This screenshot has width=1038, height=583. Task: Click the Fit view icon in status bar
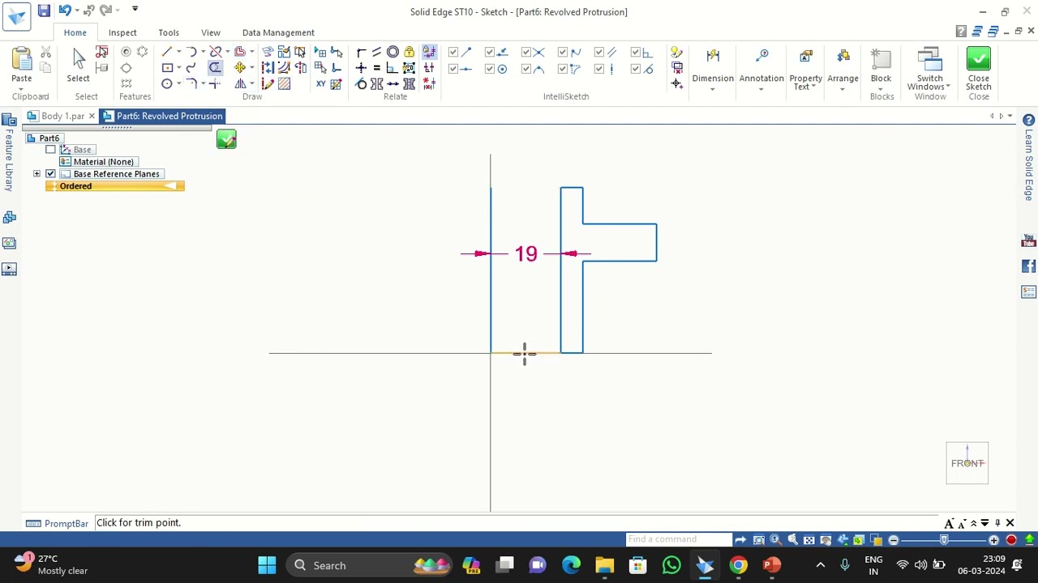(x=809, y=540)
